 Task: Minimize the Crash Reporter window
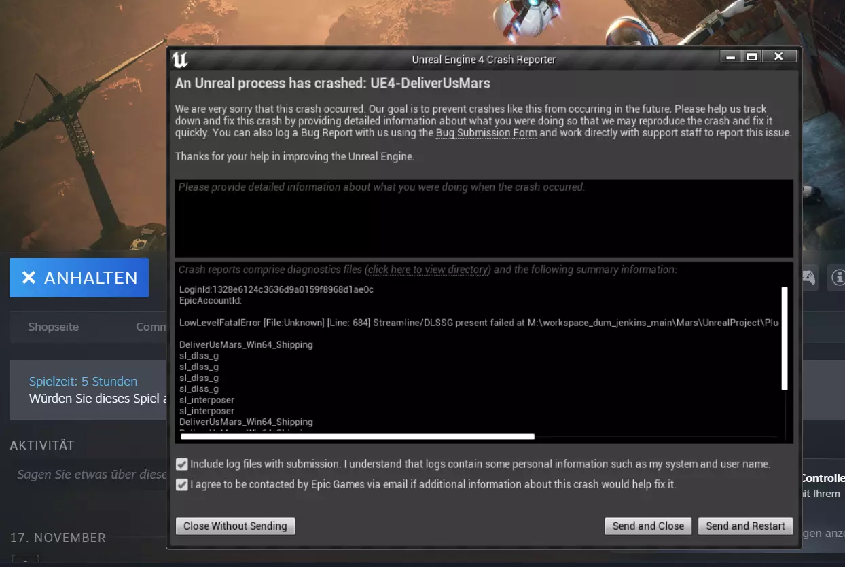(731, 56)
